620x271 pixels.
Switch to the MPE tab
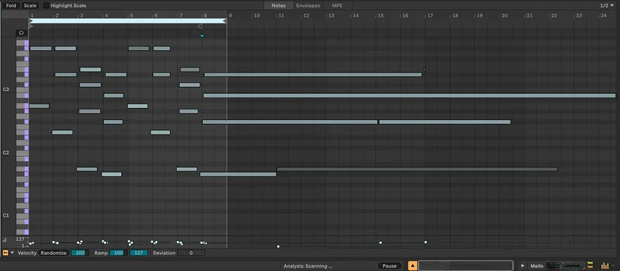(x=337, y=6)
